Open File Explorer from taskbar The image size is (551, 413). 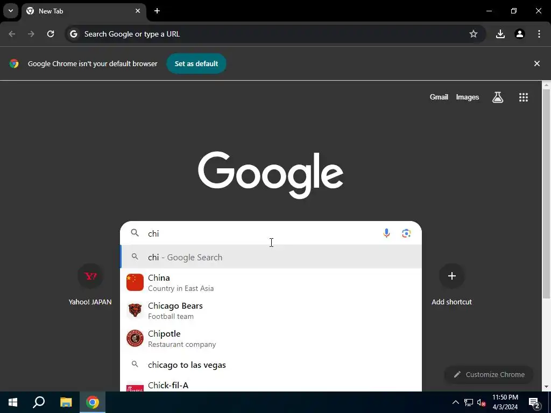pos(66,402)
